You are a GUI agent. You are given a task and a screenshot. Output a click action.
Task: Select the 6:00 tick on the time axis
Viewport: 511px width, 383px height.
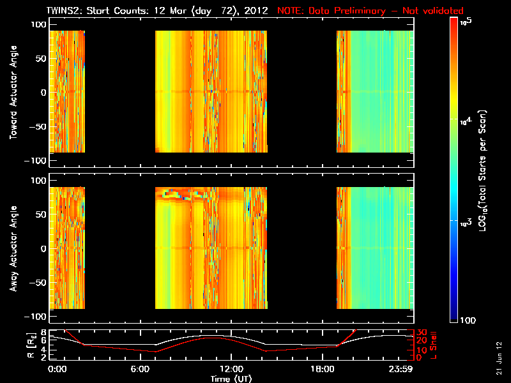pyautogui.click(x=144, y=369)
